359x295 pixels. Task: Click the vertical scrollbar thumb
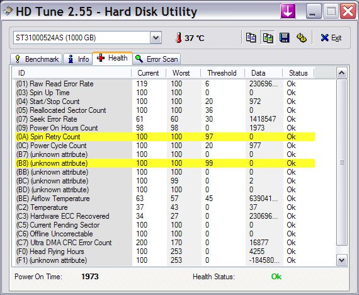[x=341, y=163]
